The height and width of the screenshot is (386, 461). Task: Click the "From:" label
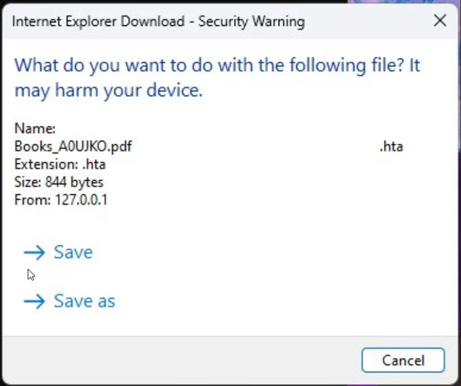30,200
